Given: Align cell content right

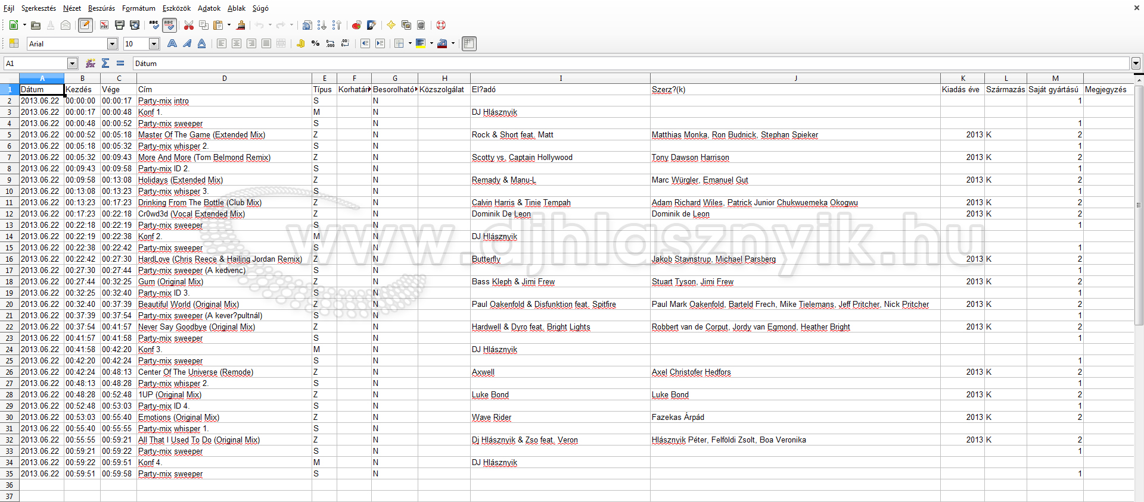Looking at the screenshot, I should pyautogui.click(x=251, y=43).
